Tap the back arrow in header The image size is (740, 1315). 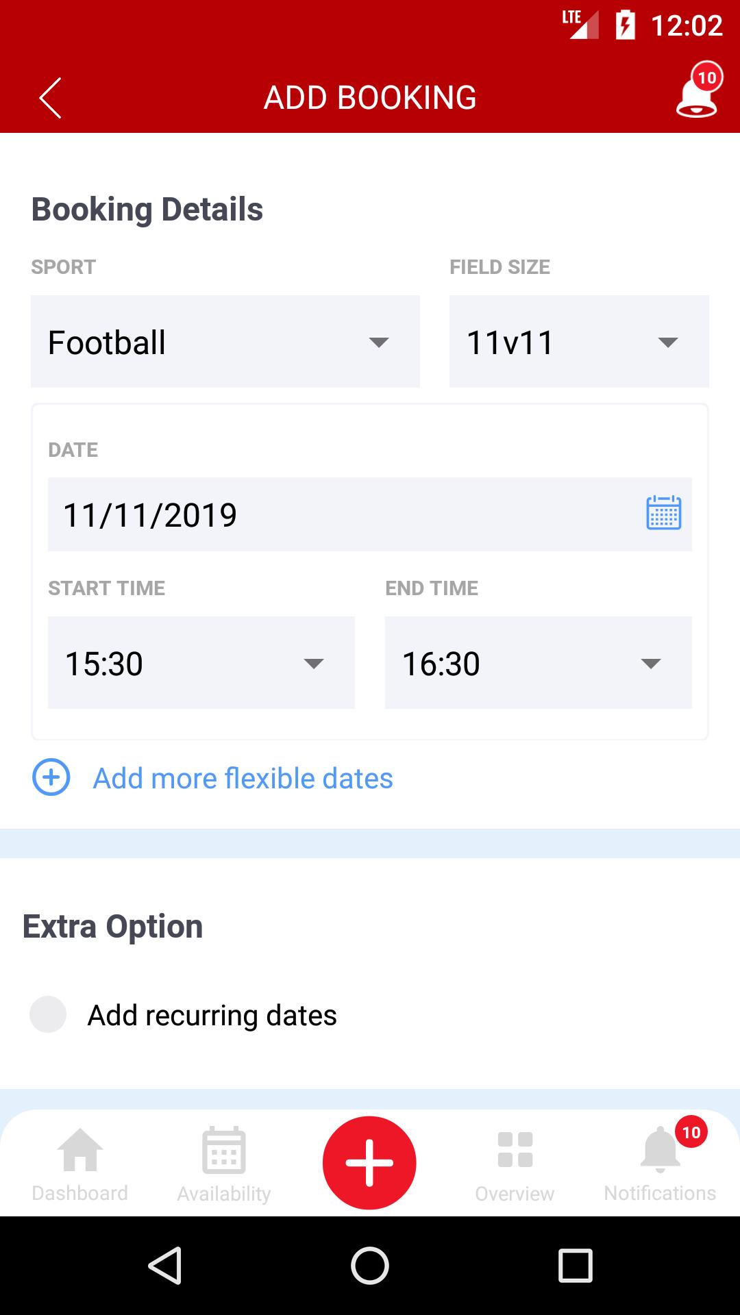pyautogui.click(x=51, y=98)
